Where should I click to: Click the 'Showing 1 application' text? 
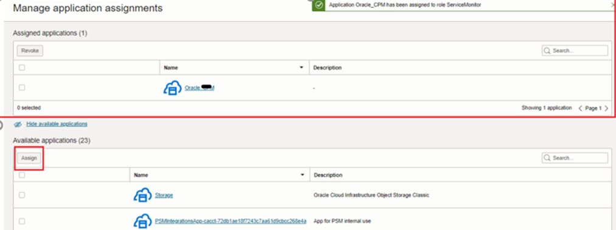pyautogui.click(x=547, y=108)
